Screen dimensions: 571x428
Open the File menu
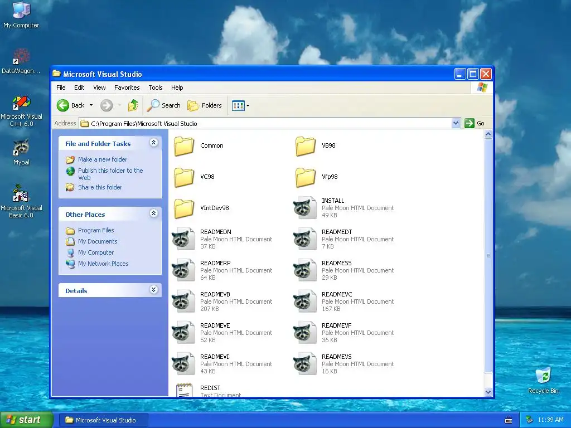(x=61, y=87)
